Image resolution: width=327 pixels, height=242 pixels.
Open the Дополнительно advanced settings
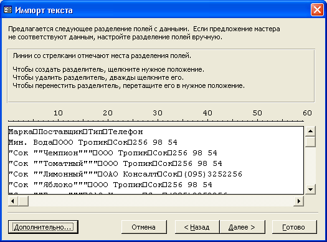pos(43,227)
